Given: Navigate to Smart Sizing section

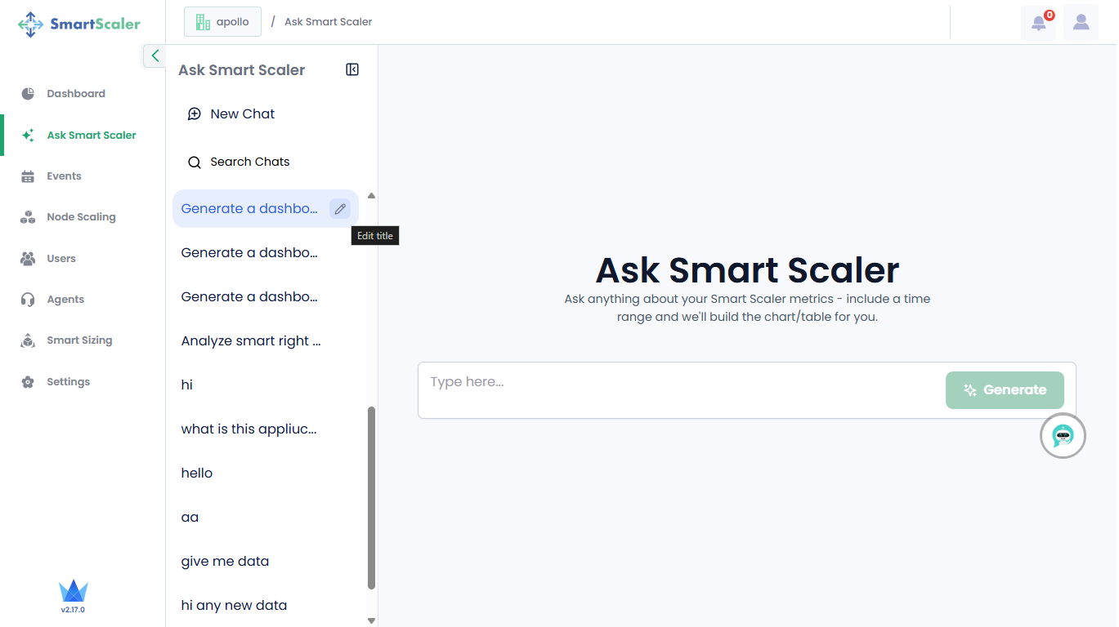Looking at the screenshot, I should [x=79, y=340].
